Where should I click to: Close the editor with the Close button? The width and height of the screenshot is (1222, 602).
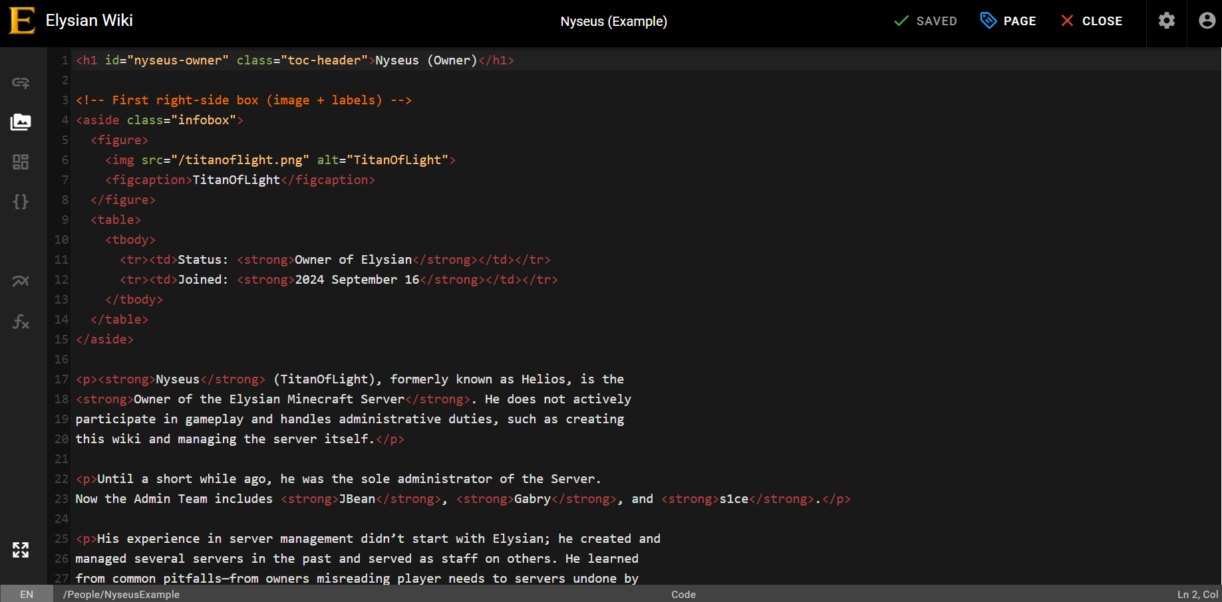(1092, 21)
